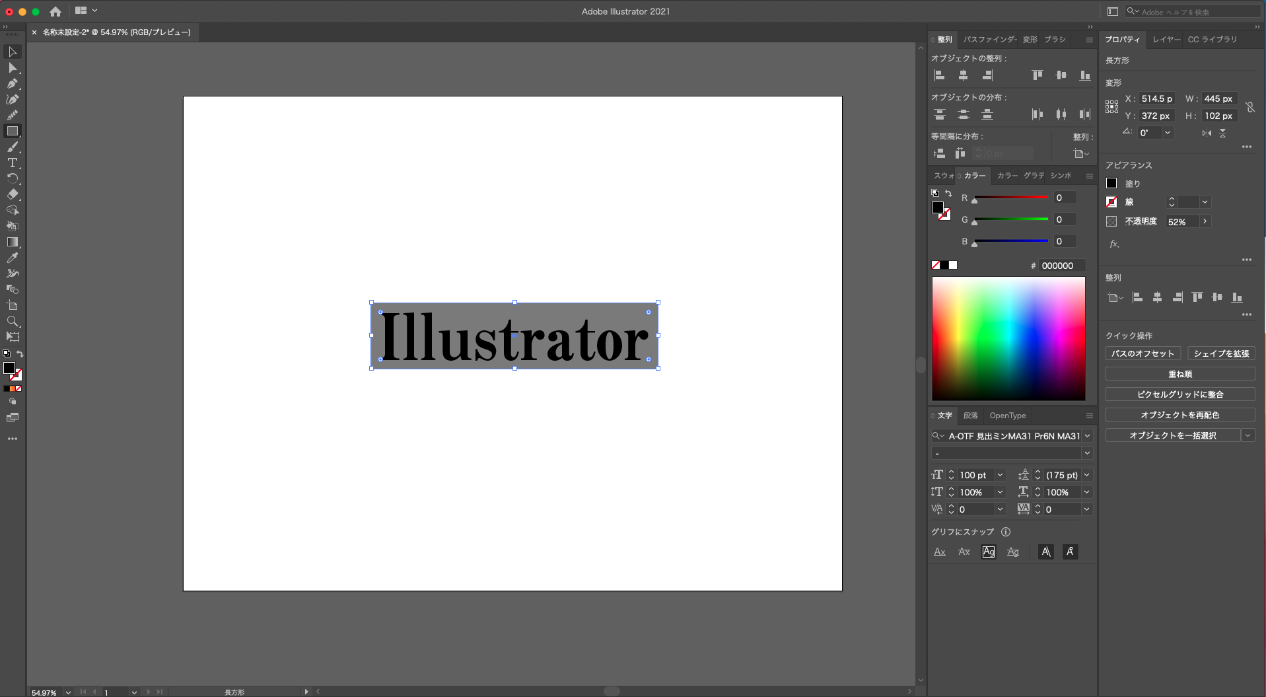
Task: Click the X position field 514.5
Action: click(x=1156, y=98)
